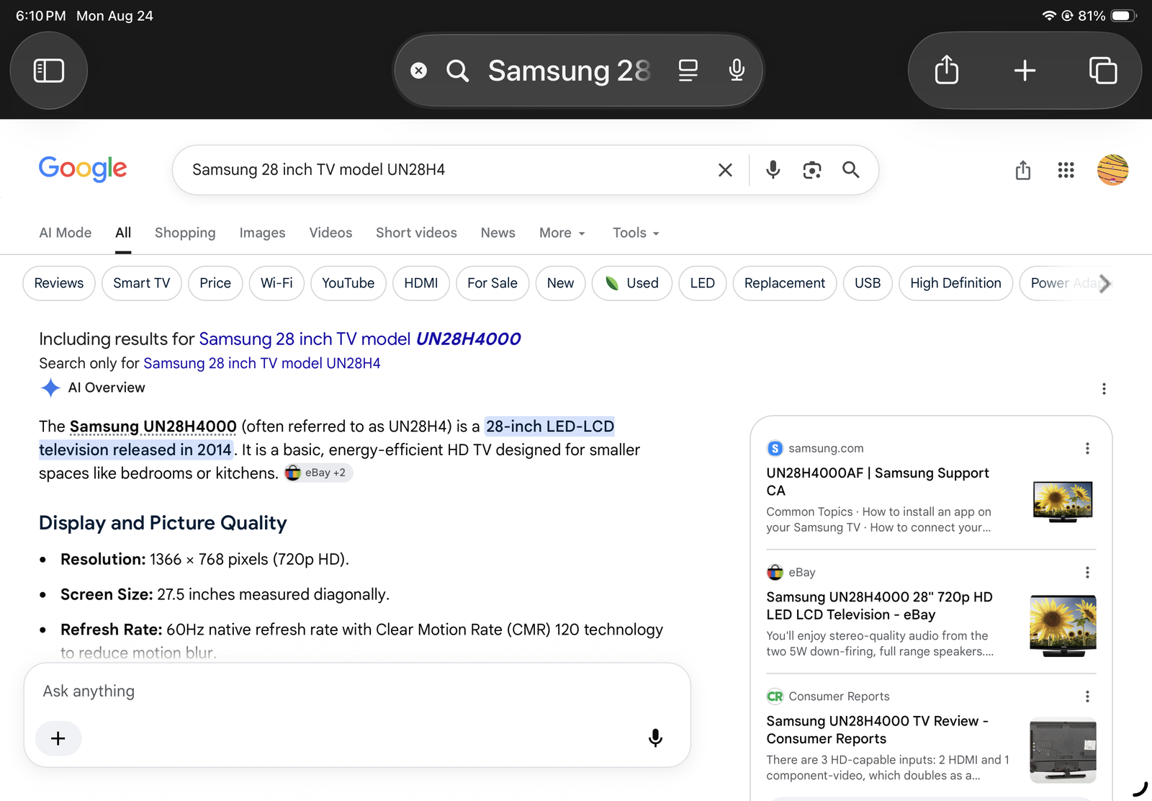Search only for the UN28H4 query

pyautogui.click(x=262, y=363)
